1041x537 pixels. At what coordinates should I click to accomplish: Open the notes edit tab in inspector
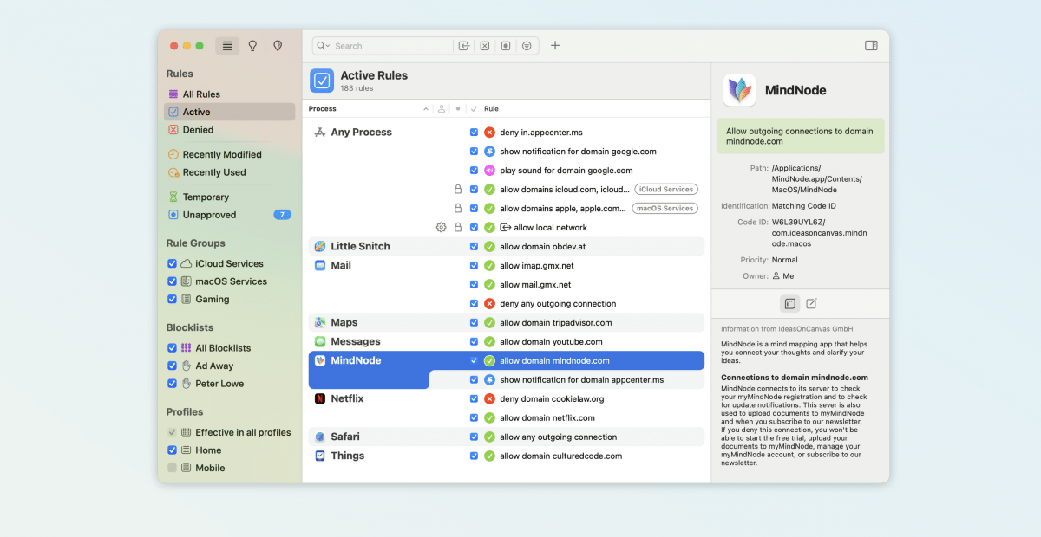[811, 304]
